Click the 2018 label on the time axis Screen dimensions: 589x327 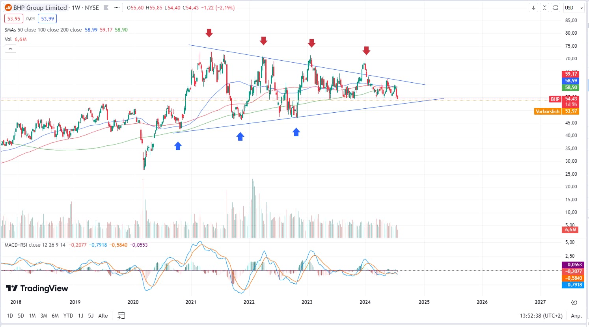tap(16, 302)
